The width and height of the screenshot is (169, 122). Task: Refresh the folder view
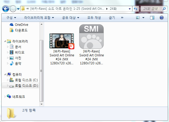(136, 9)
